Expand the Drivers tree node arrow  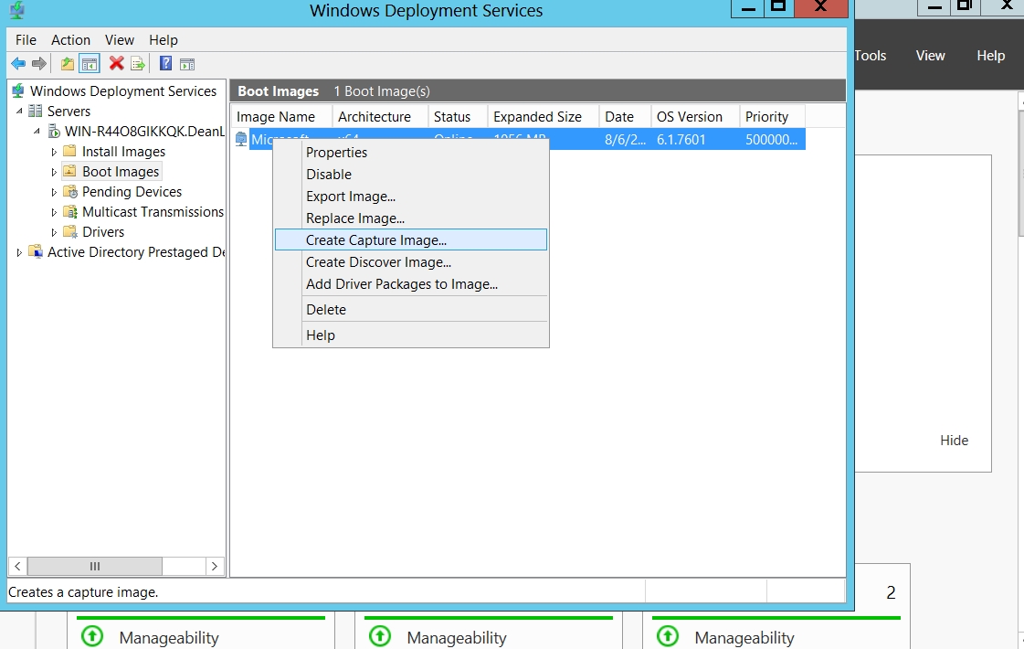pos(54,232)
